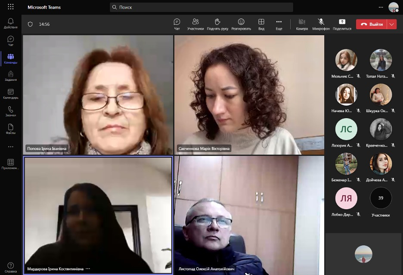Screen dimensions: 403x275
Task: Expand leave options dropdown arrow
Action: click(x=392, y=24)
